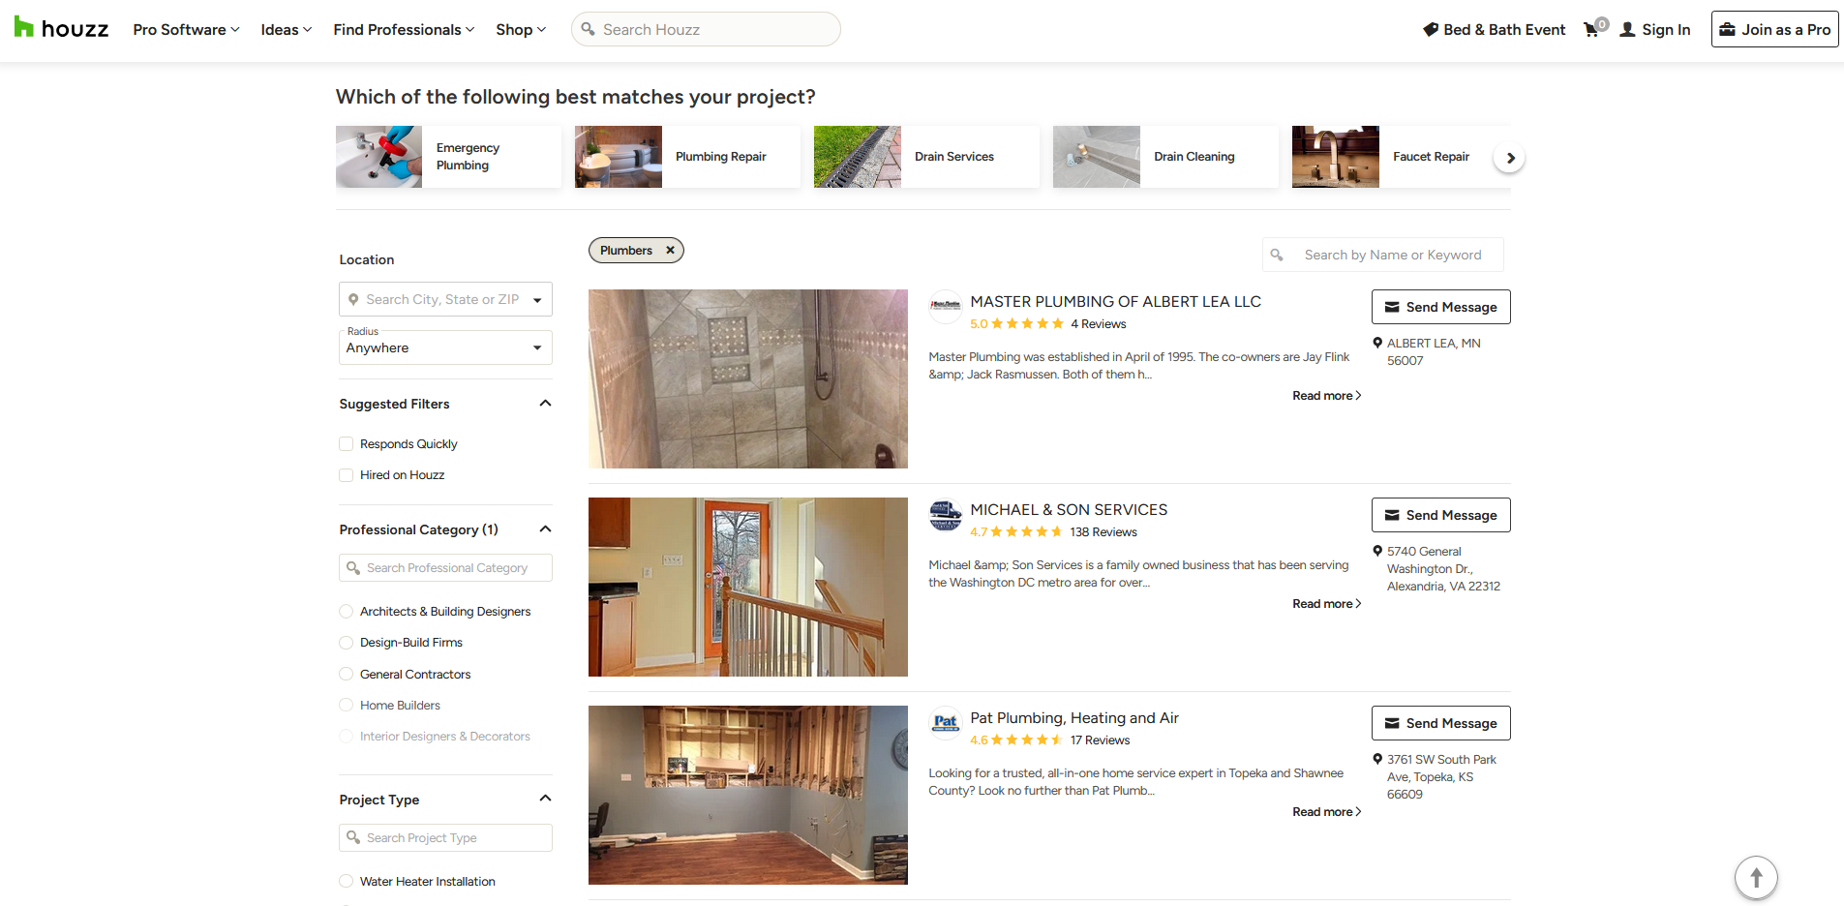Click the Bed & Bath Event bell icon
The width and height of the screenshot is (1844, 906).
1430,29
